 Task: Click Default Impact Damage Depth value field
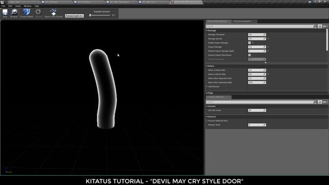[257, 51]
